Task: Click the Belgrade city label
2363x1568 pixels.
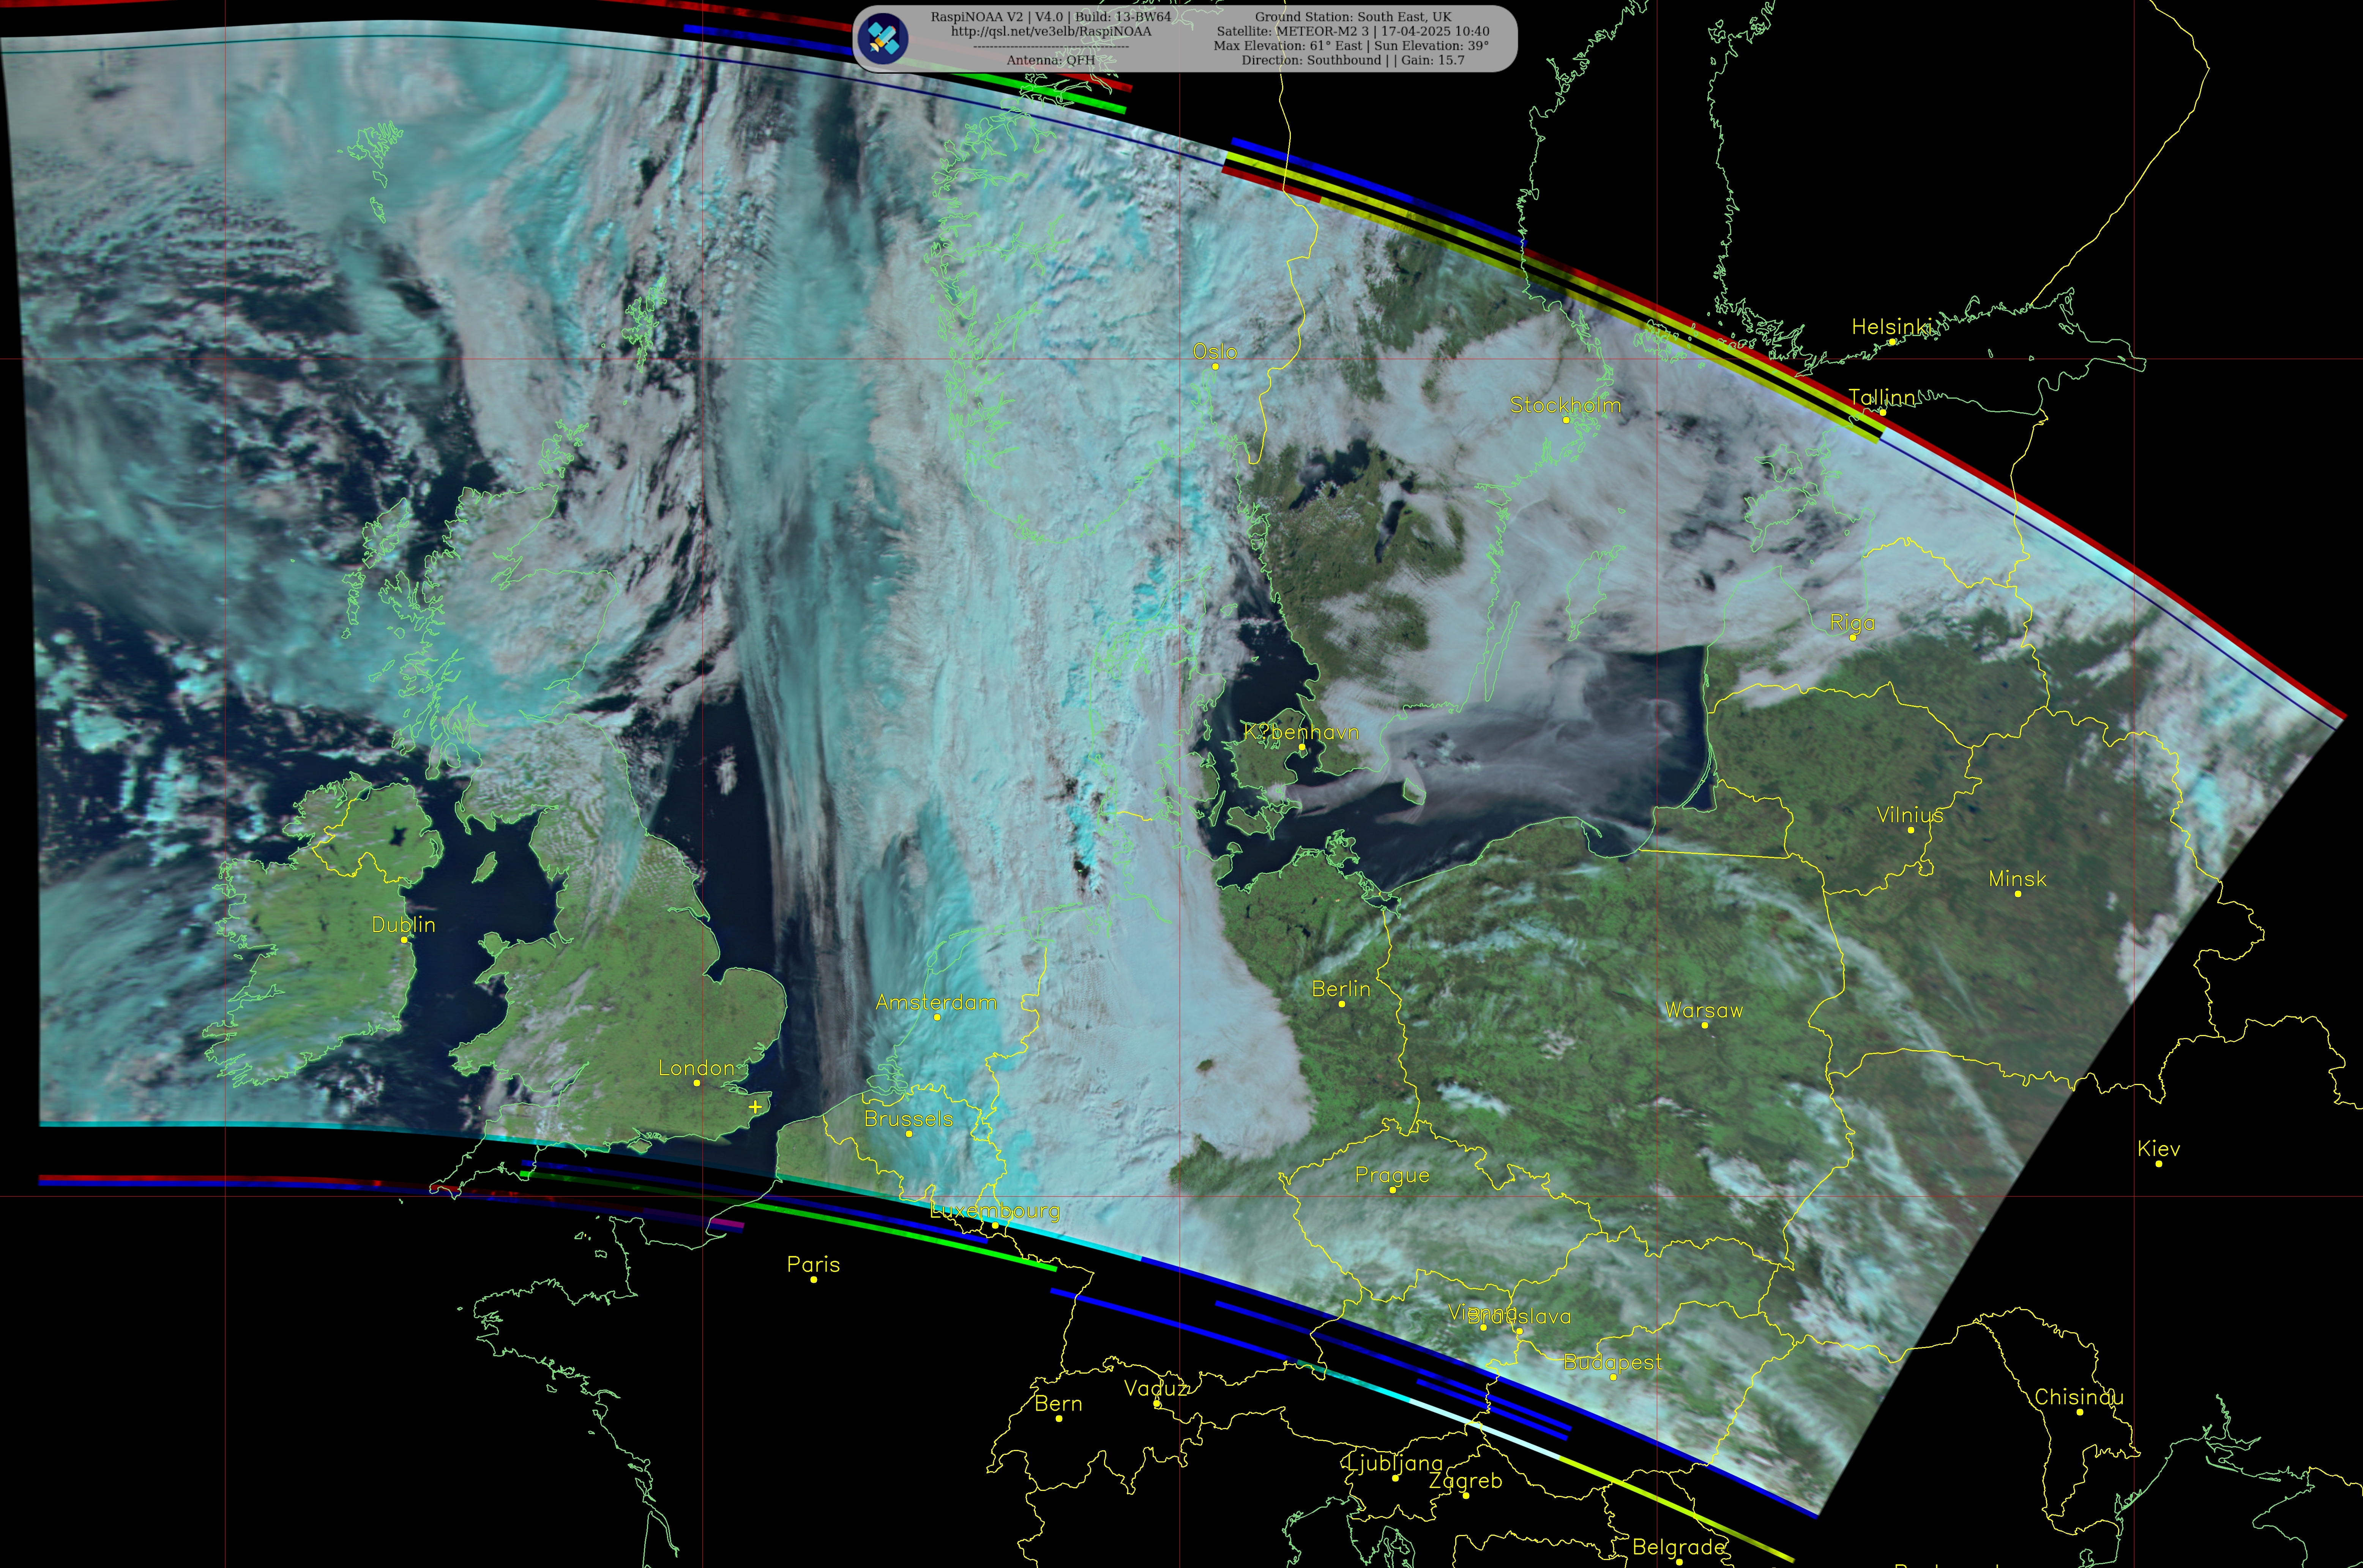Action: click(x=1679, y=1547)
